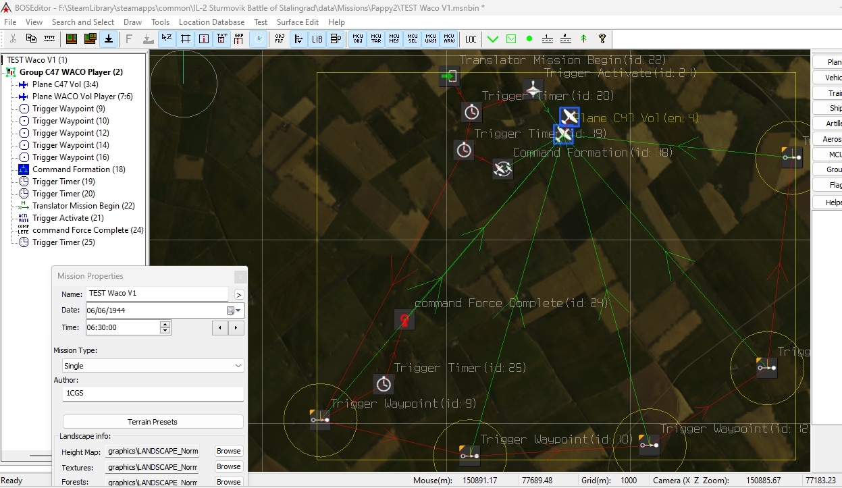This screenshot has width=842, height=488.
Task: Click red command Force Complete map icon
Action: coord(404,320)
